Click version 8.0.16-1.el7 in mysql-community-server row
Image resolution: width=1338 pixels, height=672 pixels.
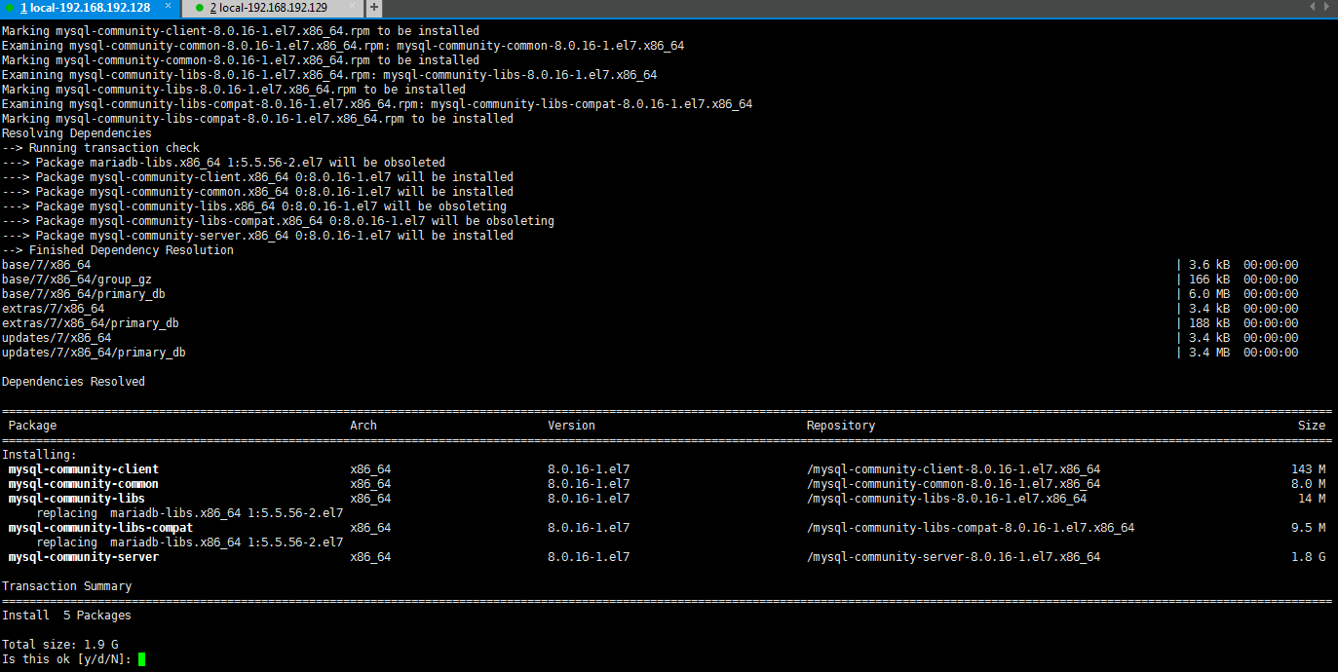point(589,557)
